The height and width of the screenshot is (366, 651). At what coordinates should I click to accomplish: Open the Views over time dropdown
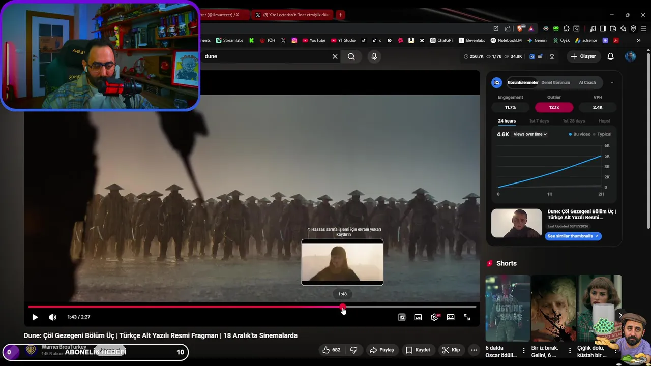[x=530, y=134]
